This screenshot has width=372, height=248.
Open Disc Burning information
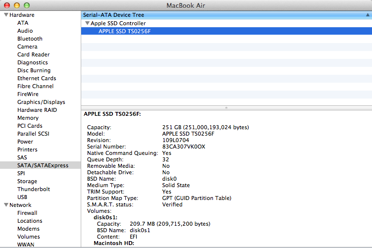[x=34, y=70]
